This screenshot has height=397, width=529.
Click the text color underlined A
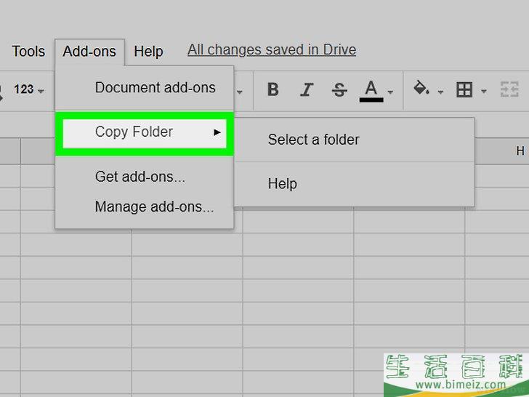tap(371, 89)
